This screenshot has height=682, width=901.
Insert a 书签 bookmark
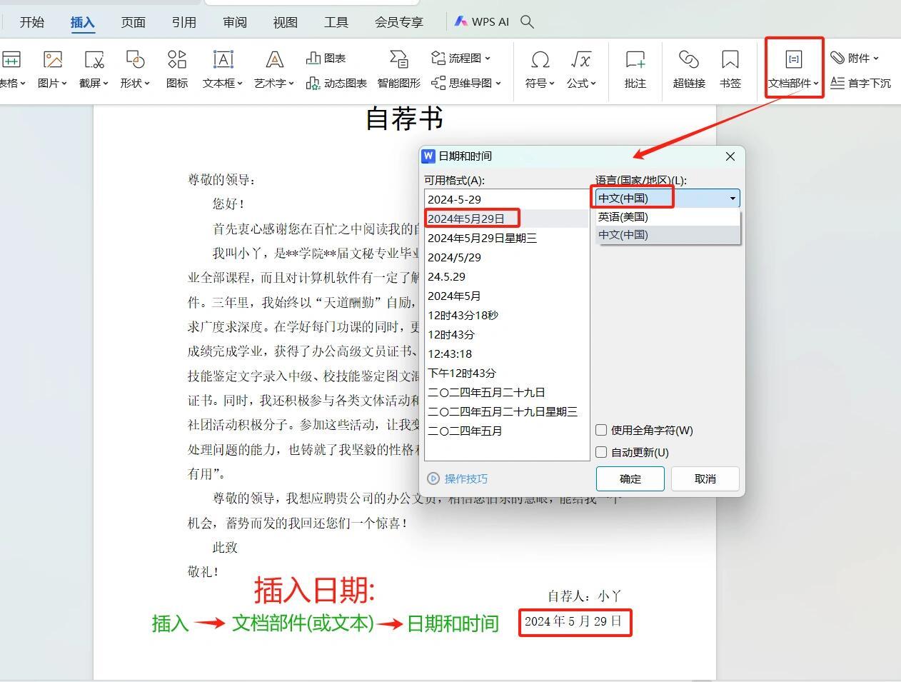[730, 69]
